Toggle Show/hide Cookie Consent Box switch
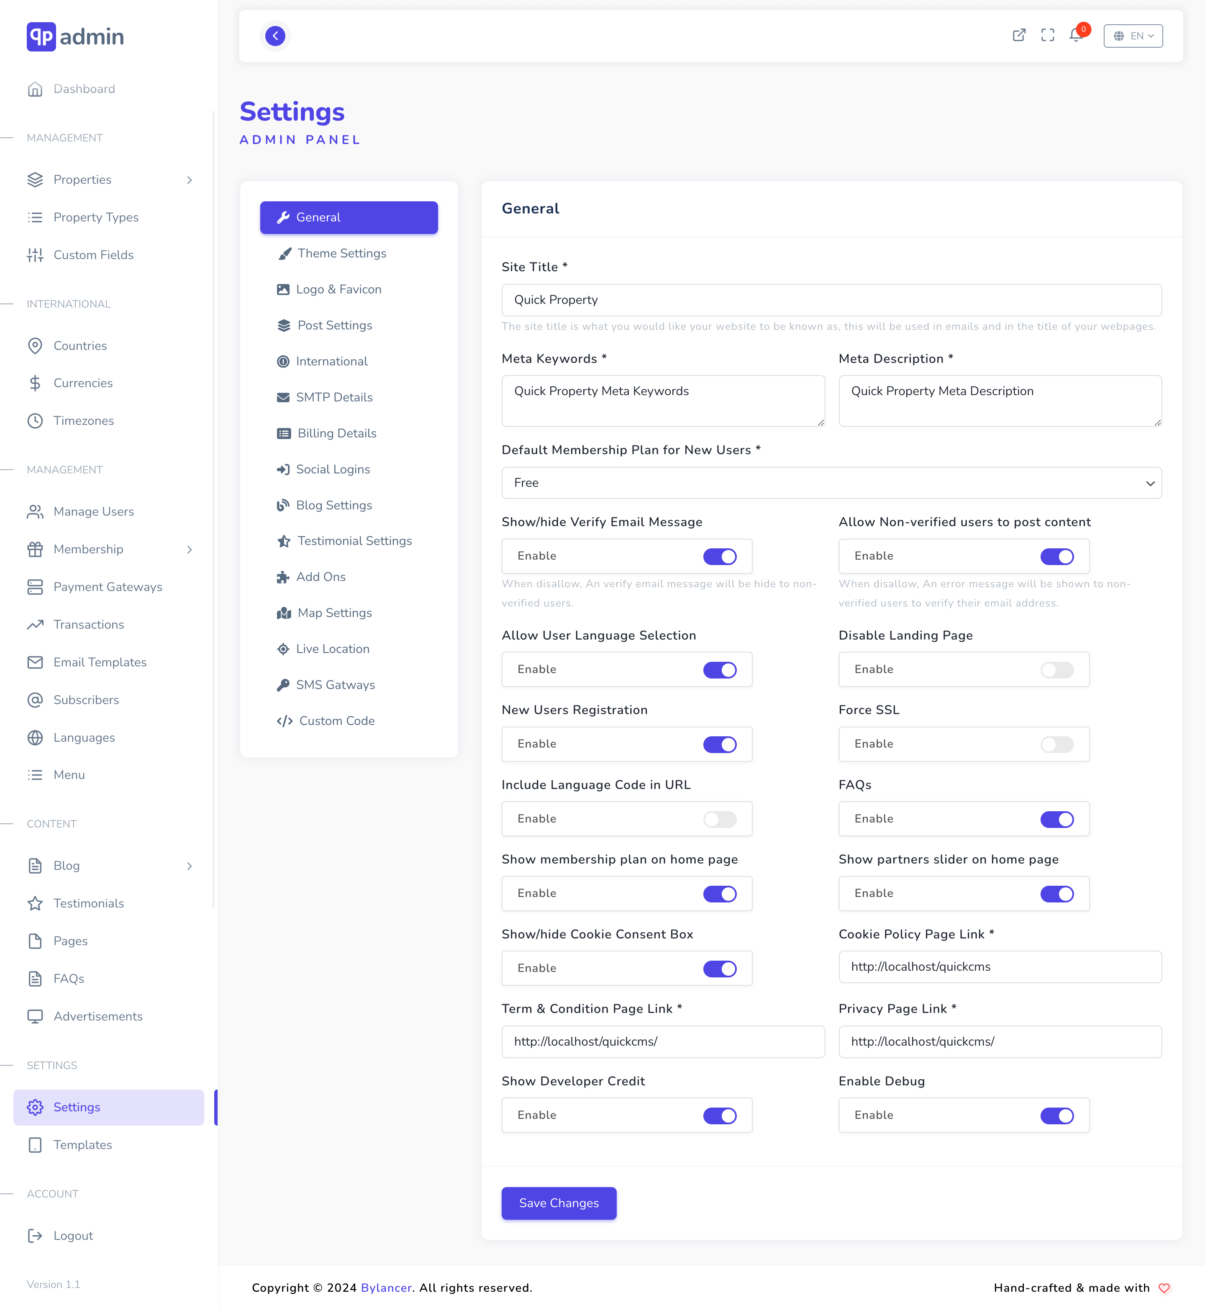 [720, 969]
